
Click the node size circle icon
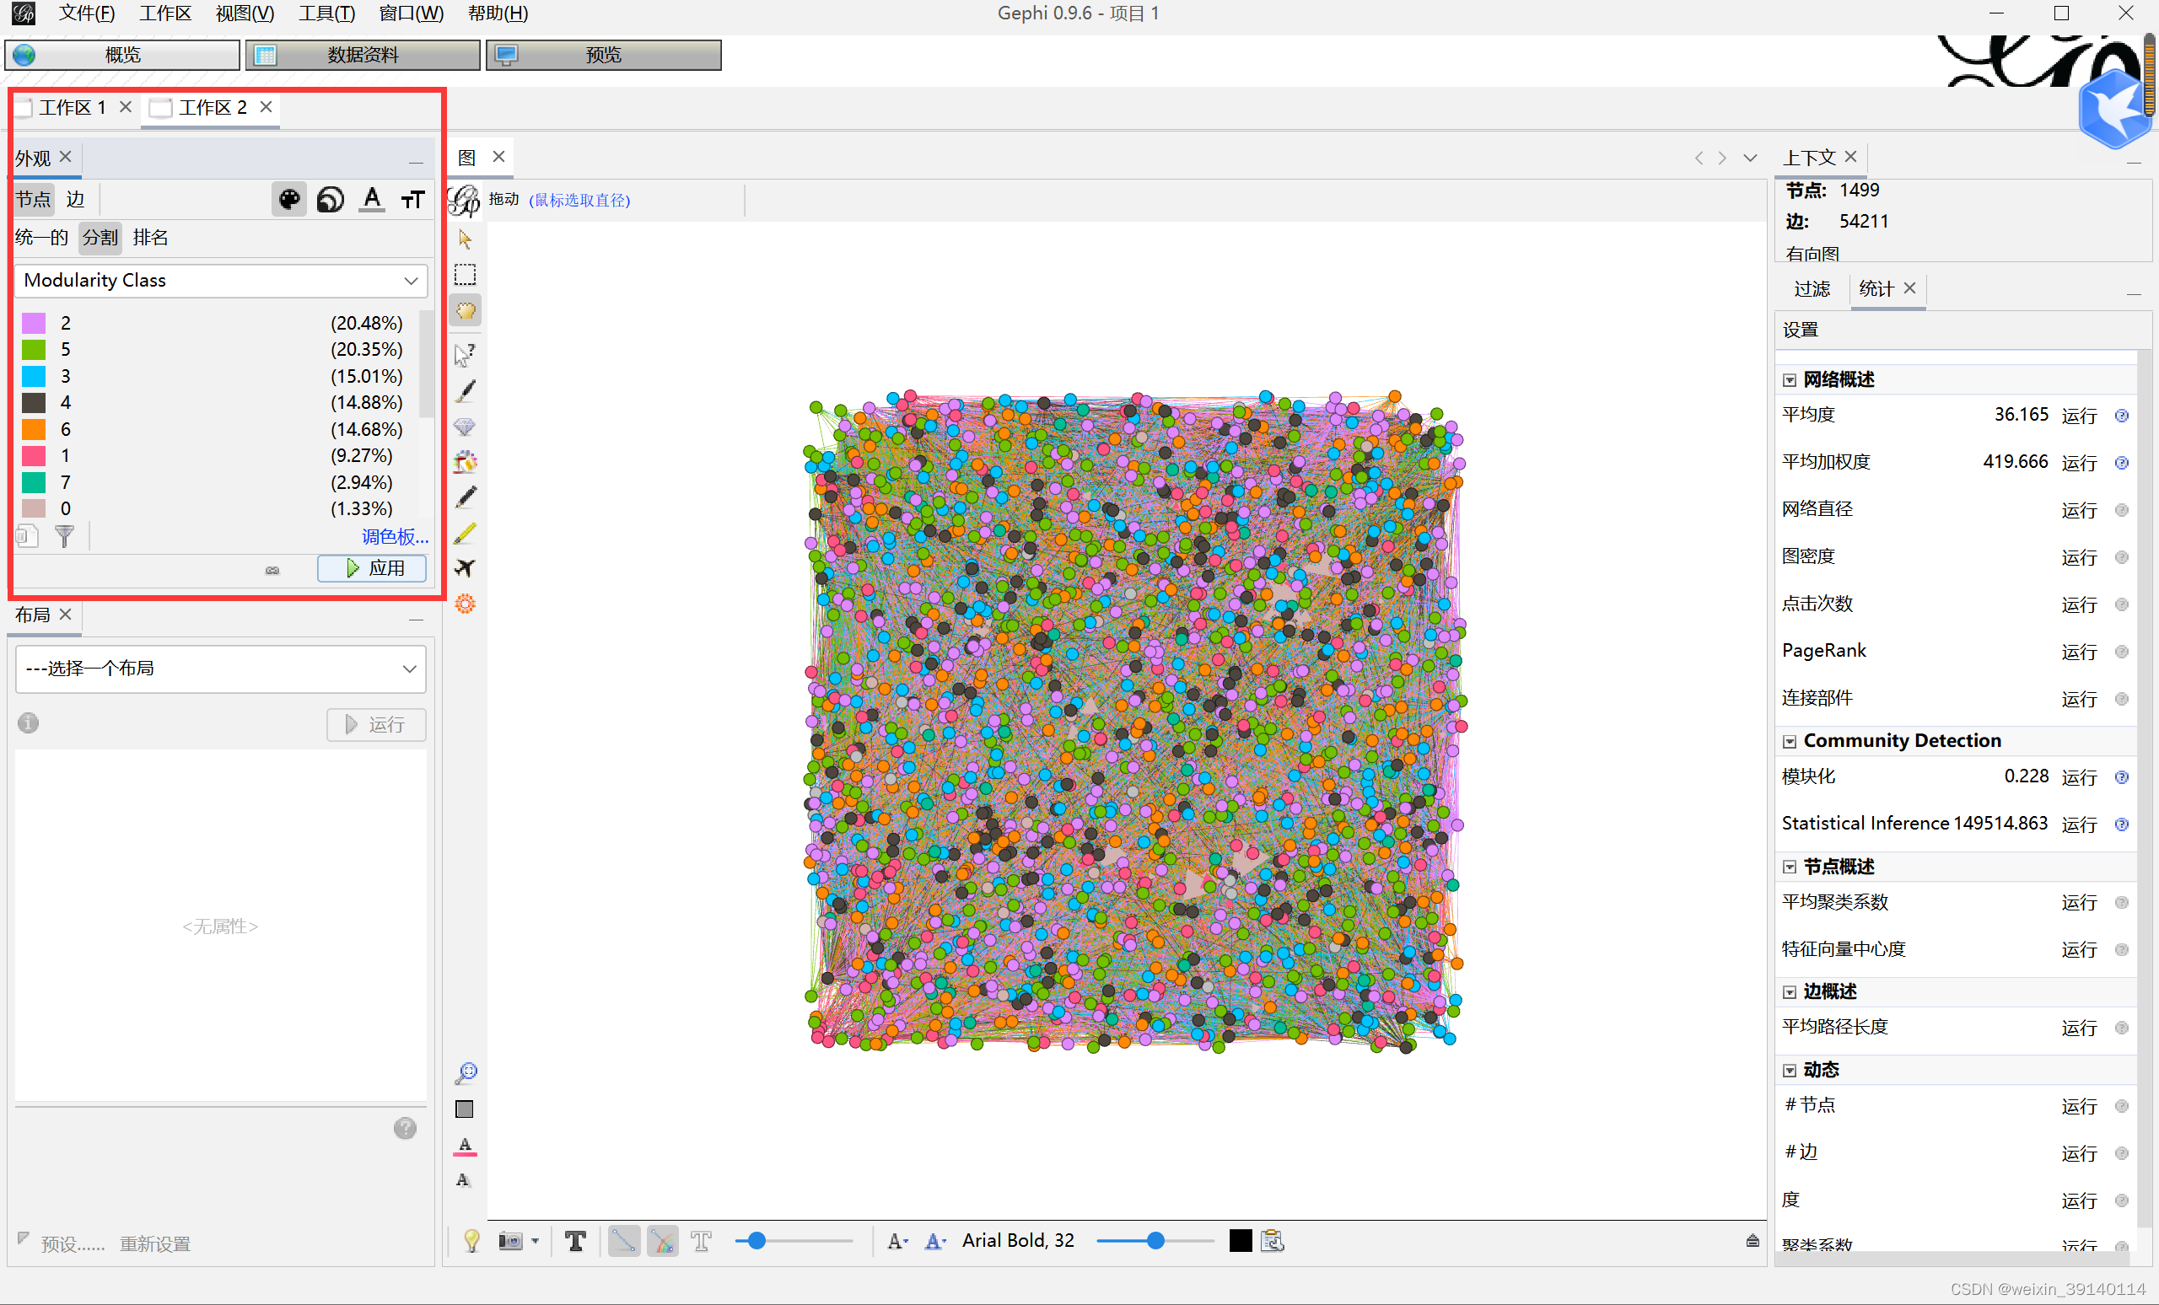[x=331, y=200]
